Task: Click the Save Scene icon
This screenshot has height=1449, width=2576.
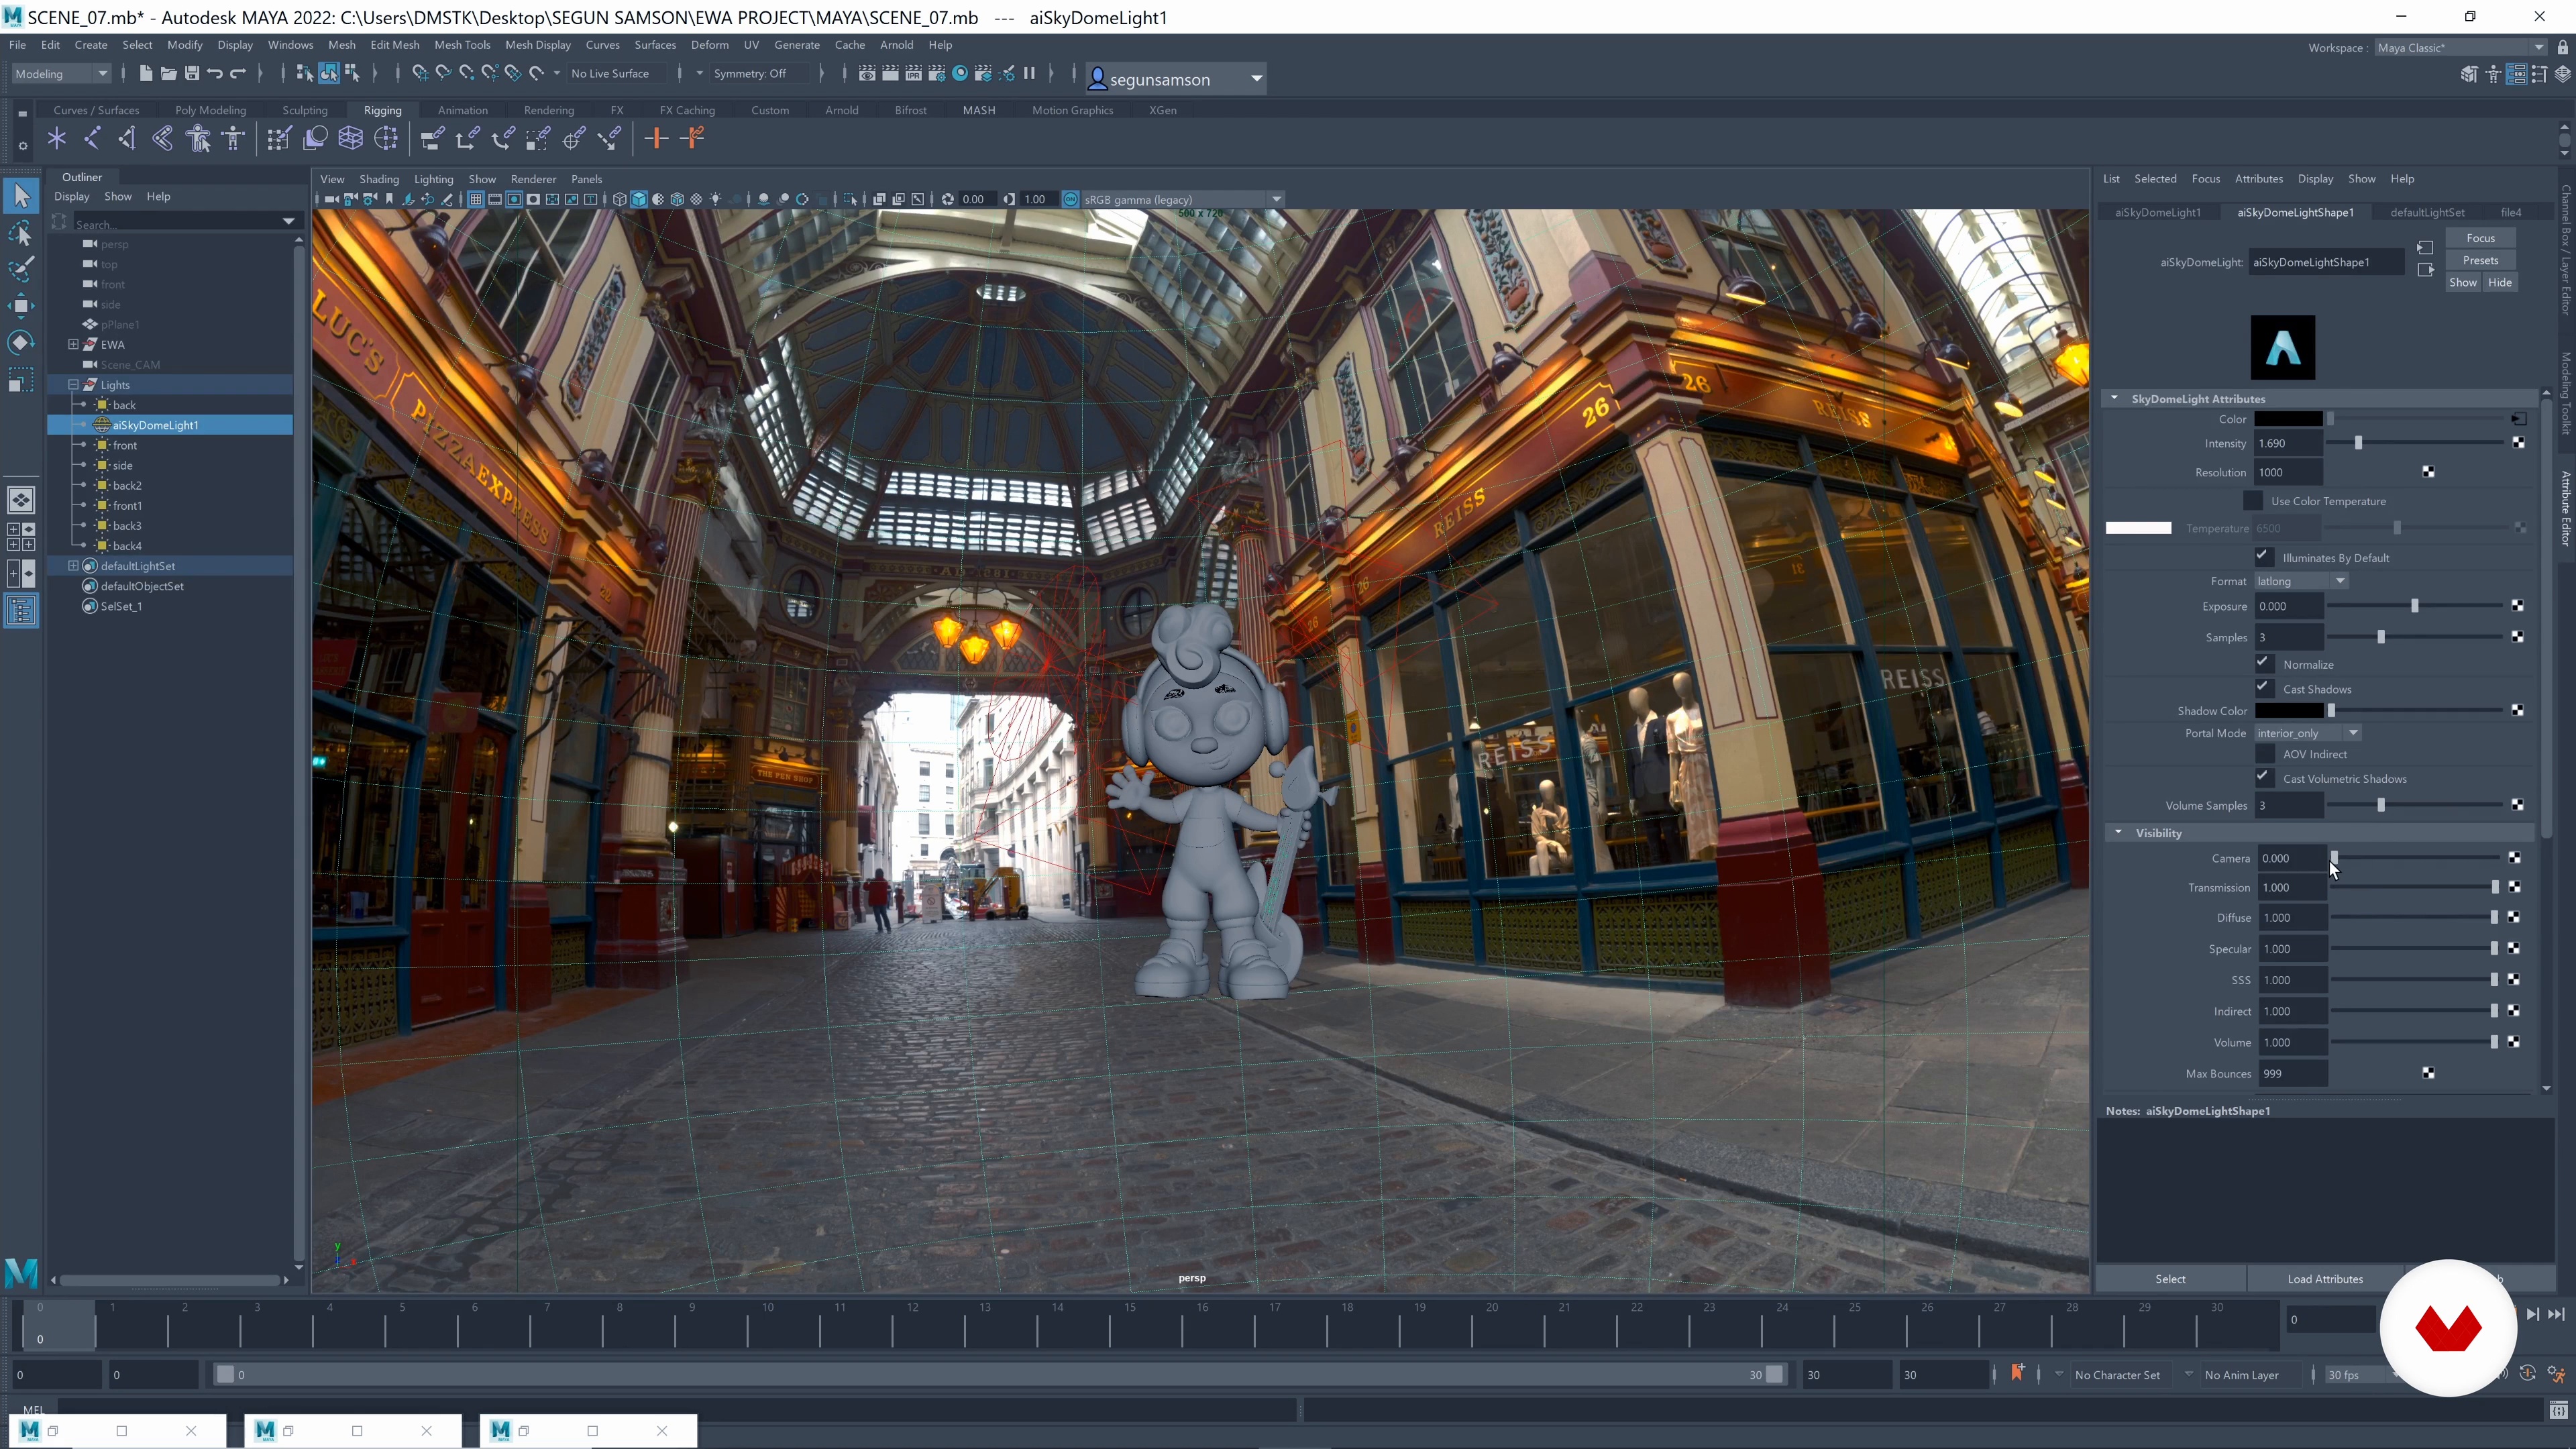Action: (x=191, y=73)
